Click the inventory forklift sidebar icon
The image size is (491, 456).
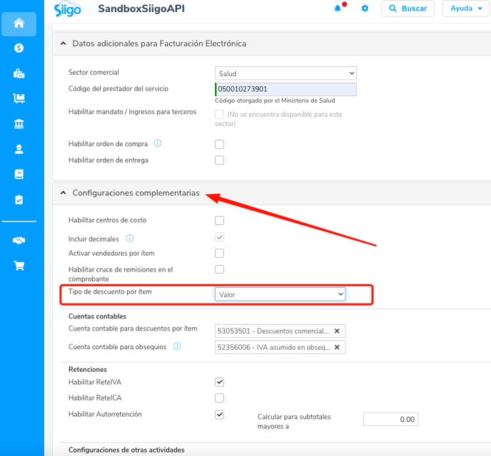pos(19,98)
